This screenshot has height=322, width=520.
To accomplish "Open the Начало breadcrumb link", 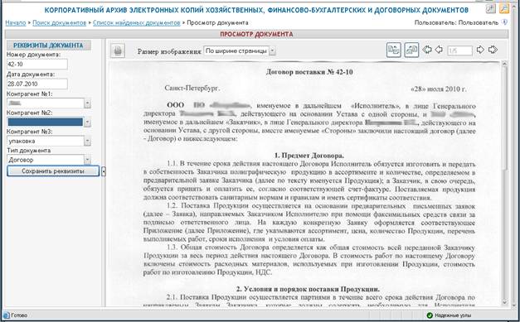I will pyautogui.click(x=16, y=23).
